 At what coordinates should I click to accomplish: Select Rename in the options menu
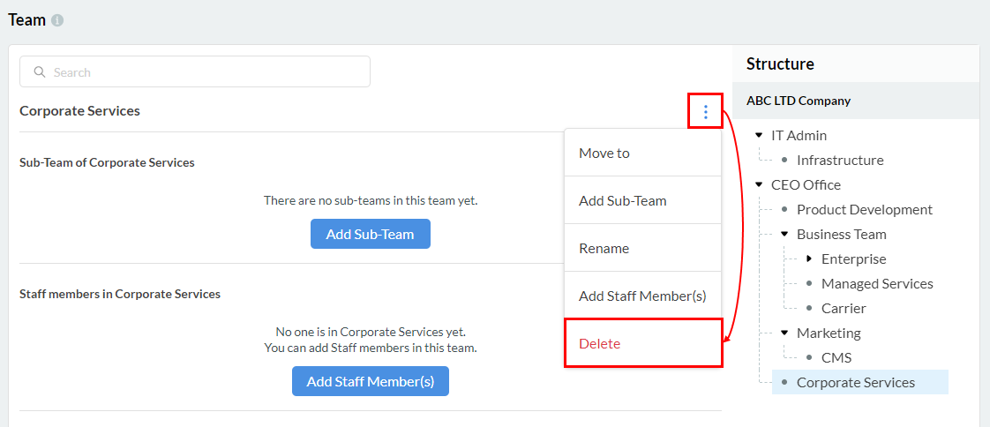click(604, 249)
